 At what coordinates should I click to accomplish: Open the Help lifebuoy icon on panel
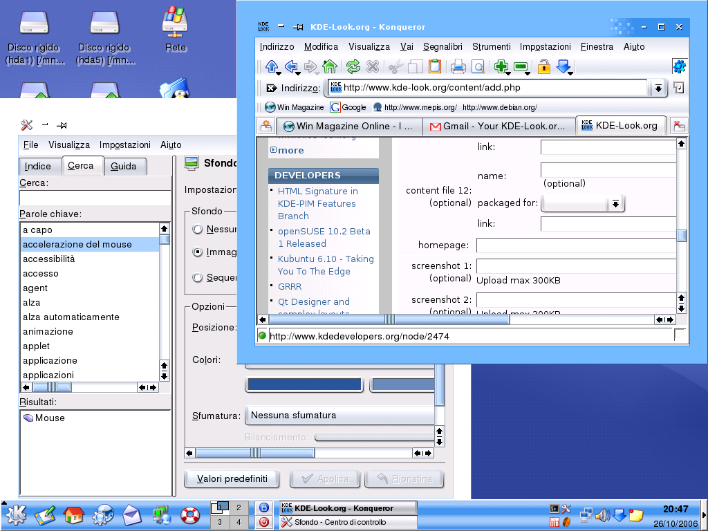coord(190,515)
